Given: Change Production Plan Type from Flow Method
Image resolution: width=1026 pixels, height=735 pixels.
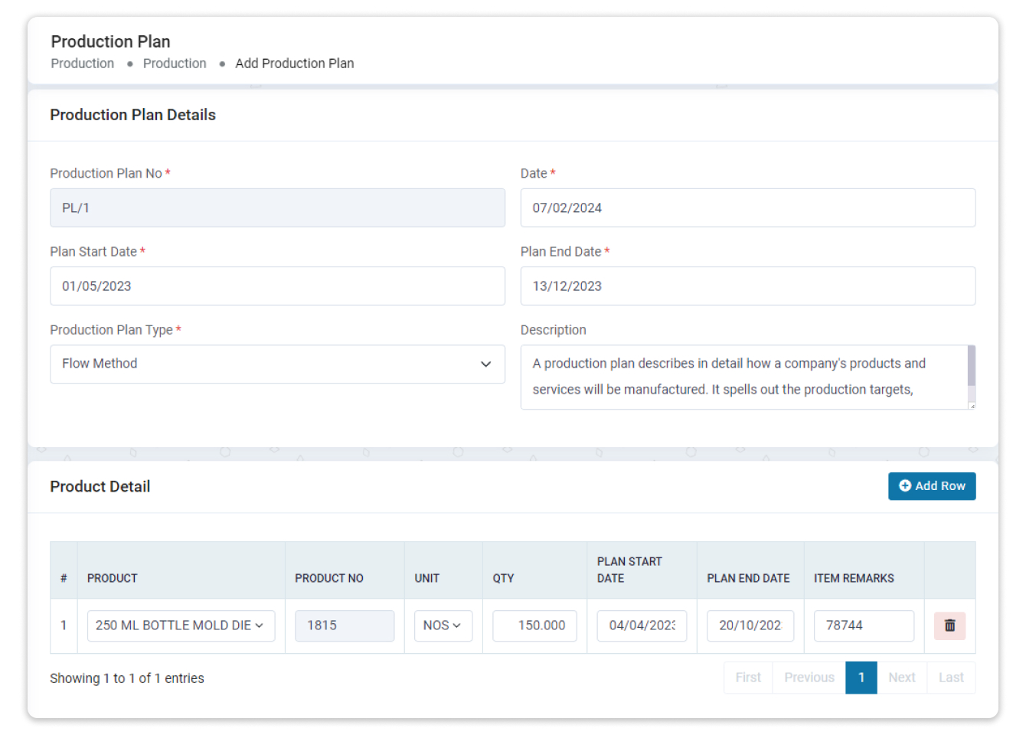Looking at the screenshot, I should tap(277, 364).
